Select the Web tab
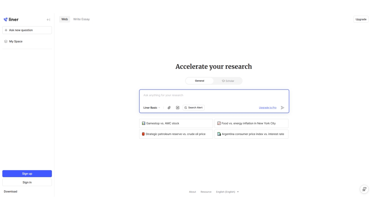 coord(65,19)
